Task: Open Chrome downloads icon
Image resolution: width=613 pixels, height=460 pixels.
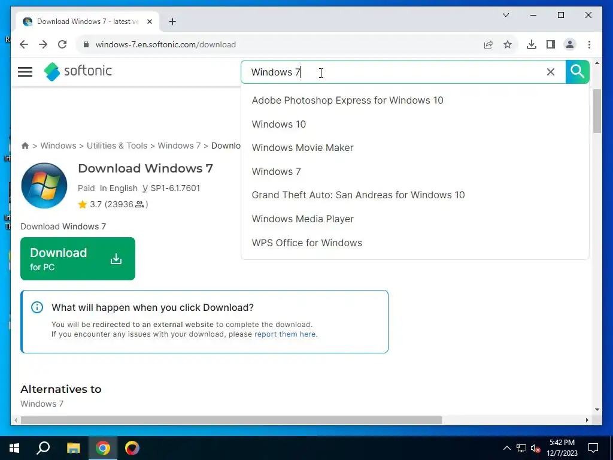Action: point(532,44)
